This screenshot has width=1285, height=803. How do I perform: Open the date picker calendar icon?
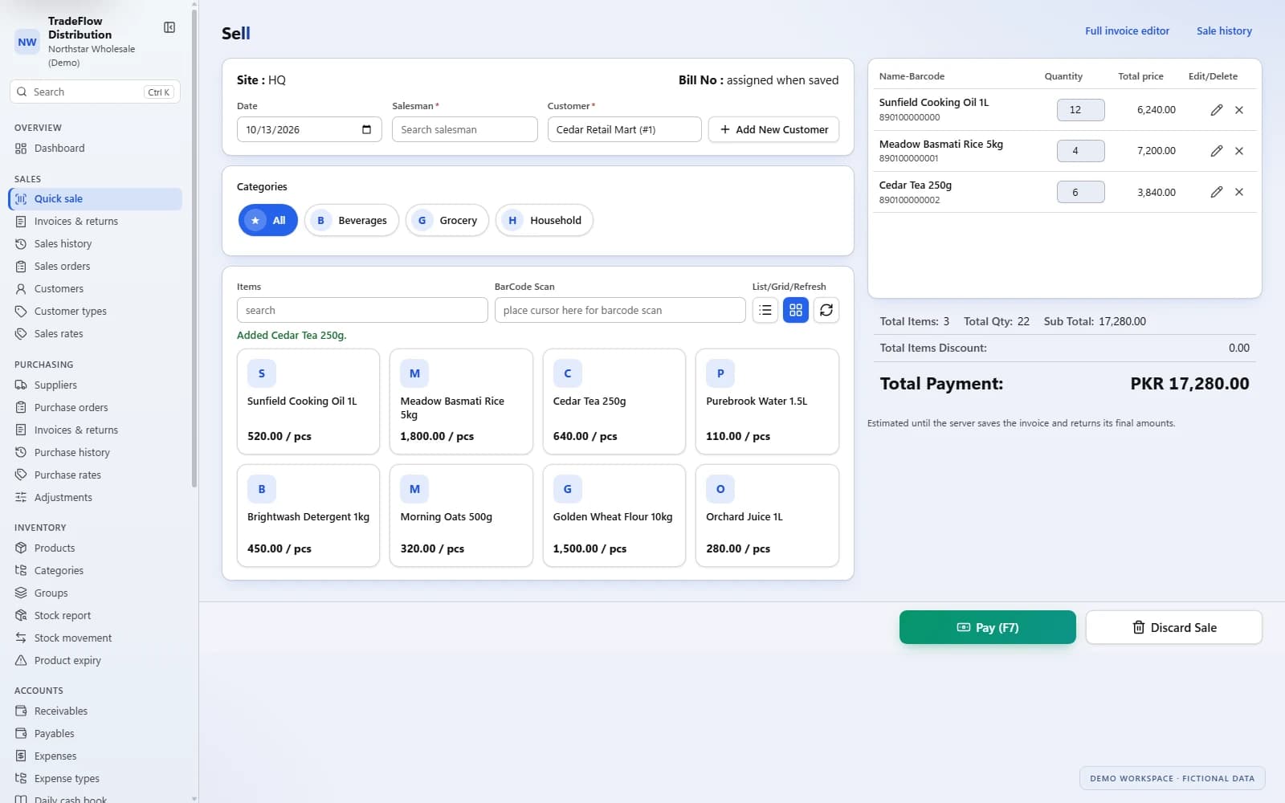366,129
